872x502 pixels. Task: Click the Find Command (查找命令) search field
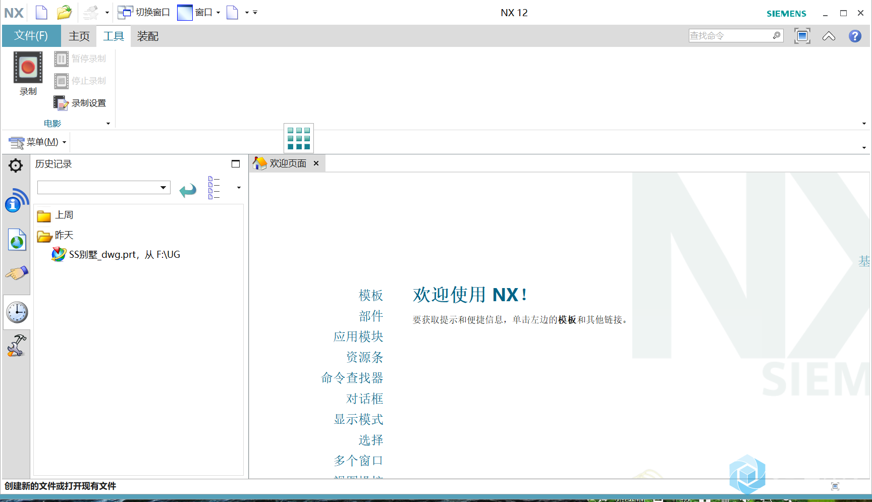click(730, 36)
